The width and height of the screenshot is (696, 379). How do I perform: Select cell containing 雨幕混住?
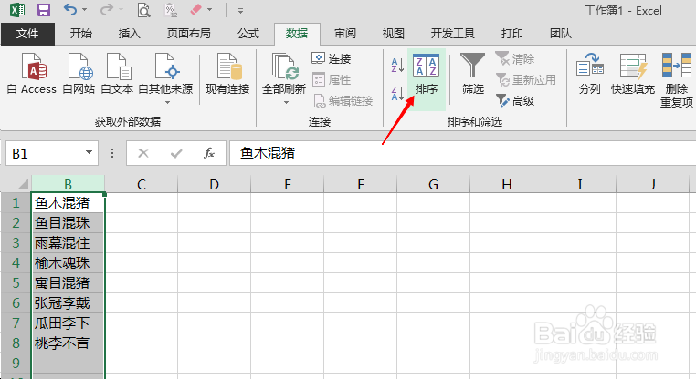pos(68,242)
